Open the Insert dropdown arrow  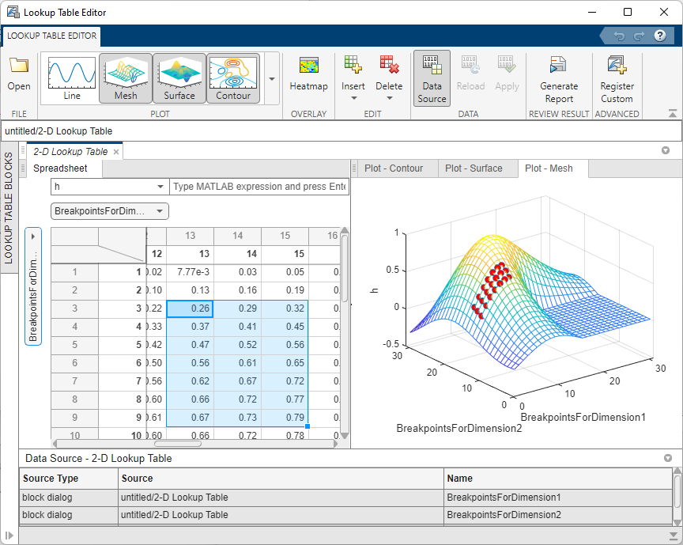click(x=353, y=97)
